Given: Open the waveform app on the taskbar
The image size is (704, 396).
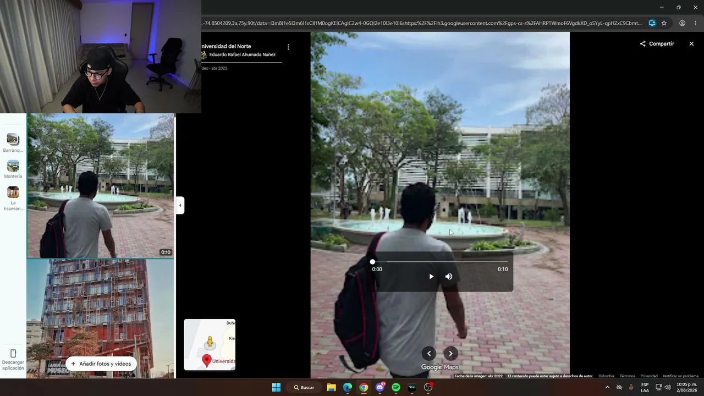Looking at the screenshot, I should click(412, 387).
